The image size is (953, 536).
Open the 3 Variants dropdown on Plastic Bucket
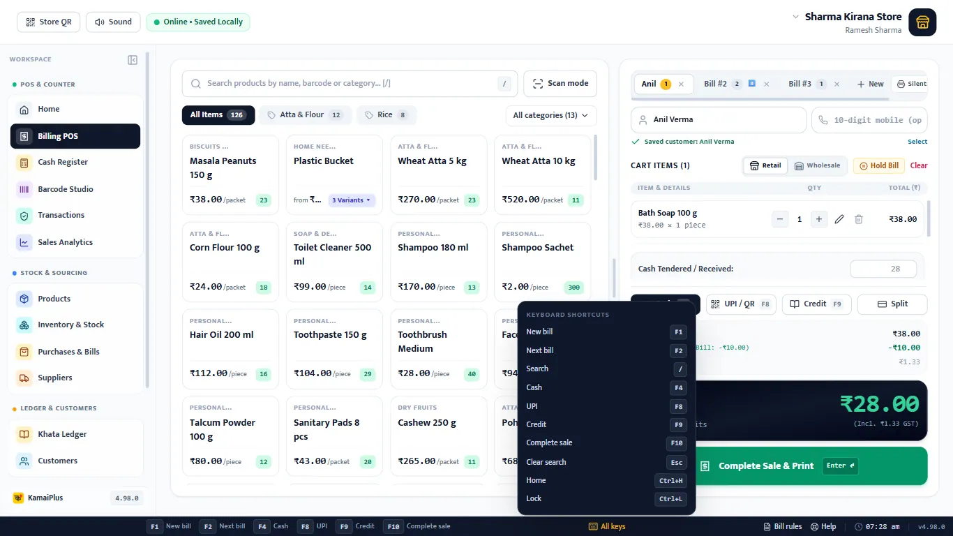(352, 200)
